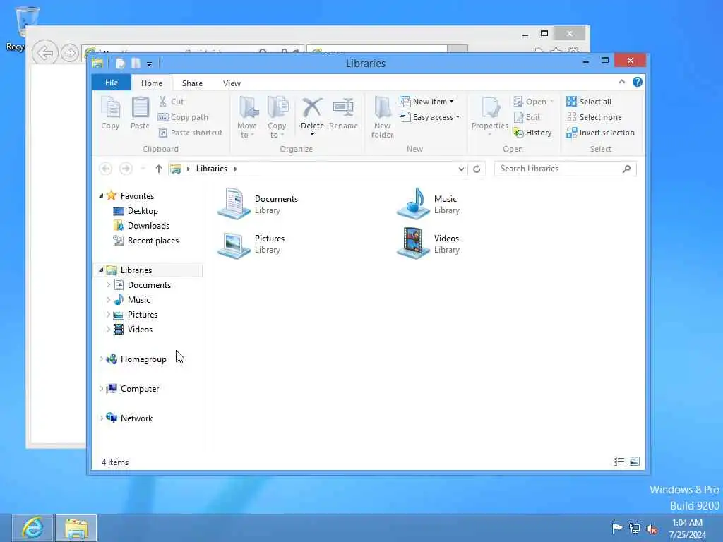Open the Help question mark icon

638,82
